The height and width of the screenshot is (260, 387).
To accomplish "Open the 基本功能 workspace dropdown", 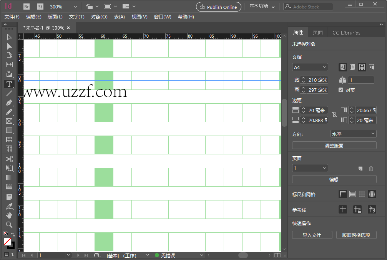I will tap(262, 7).
